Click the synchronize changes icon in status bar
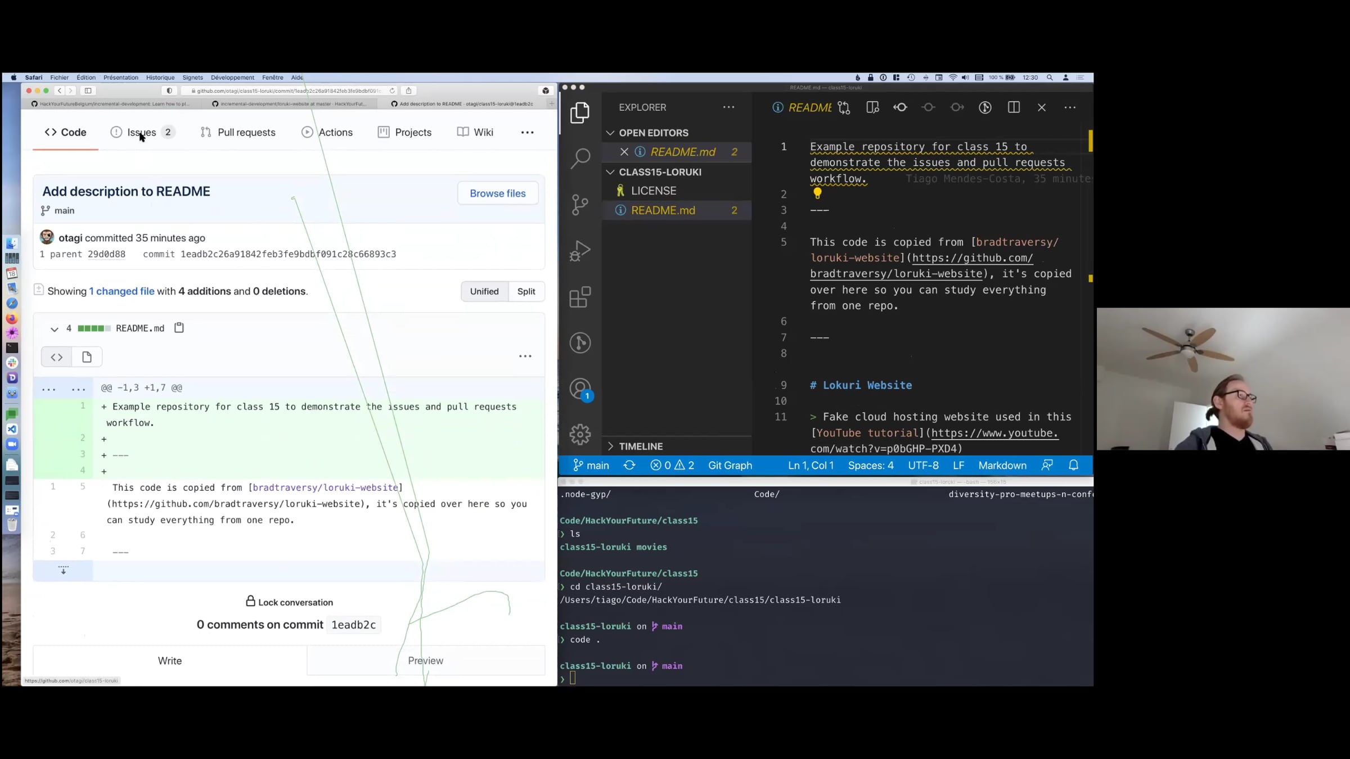The image size is (1350, 759). point(629,466)
